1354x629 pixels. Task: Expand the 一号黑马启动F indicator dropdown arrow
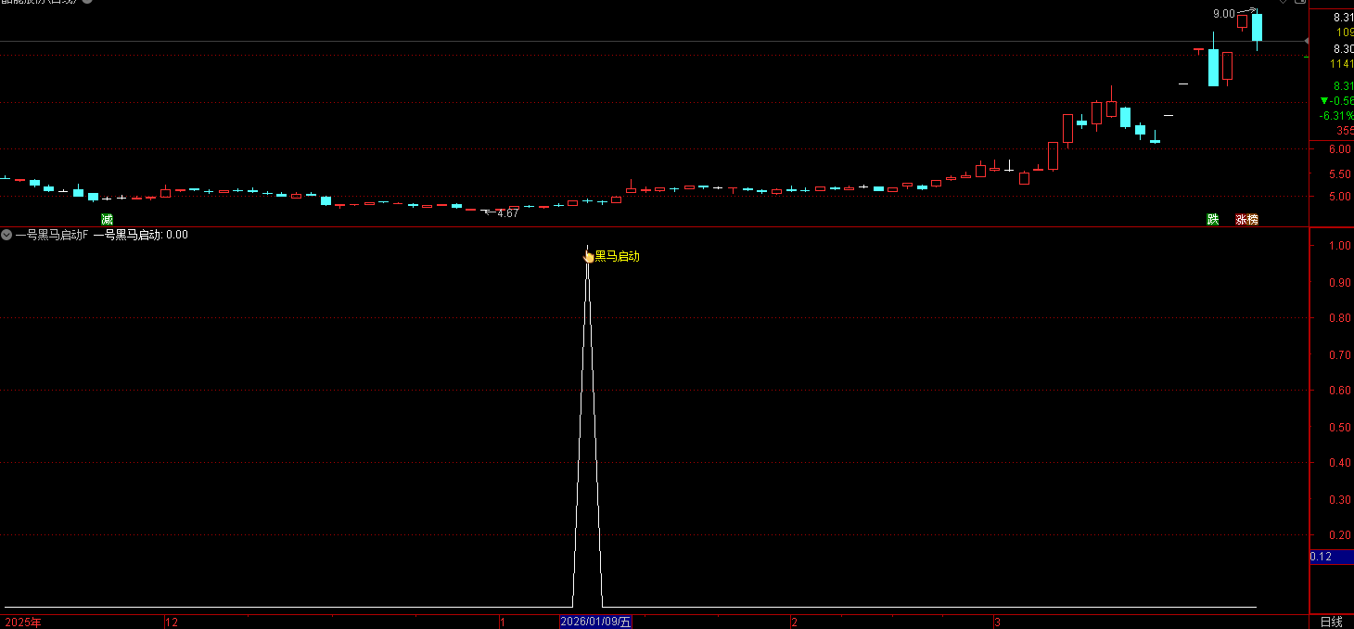(6, 235)
